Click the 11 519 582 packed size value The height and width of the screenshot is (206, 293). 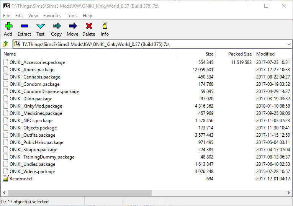pyautogui.click(x=241, y=62)
